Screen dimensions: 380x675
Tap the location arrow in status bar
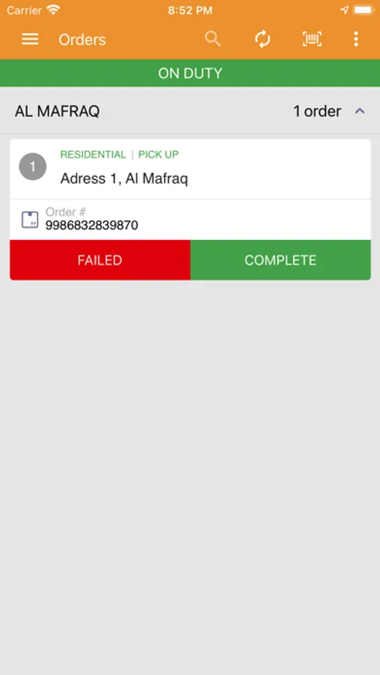(344, 10)
